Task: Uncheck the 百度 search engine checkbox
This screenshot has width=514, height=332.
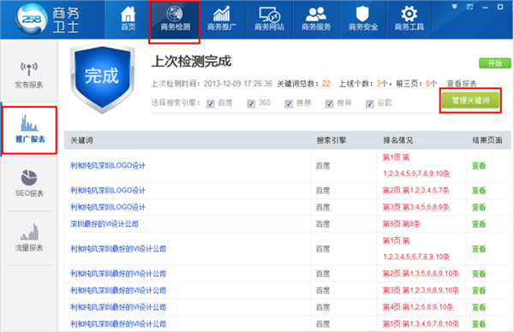Action: [210, 104]
